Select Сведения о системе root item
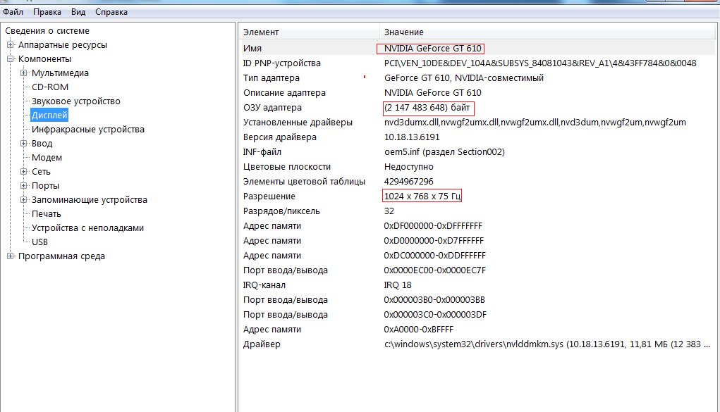 click(47, 31)
